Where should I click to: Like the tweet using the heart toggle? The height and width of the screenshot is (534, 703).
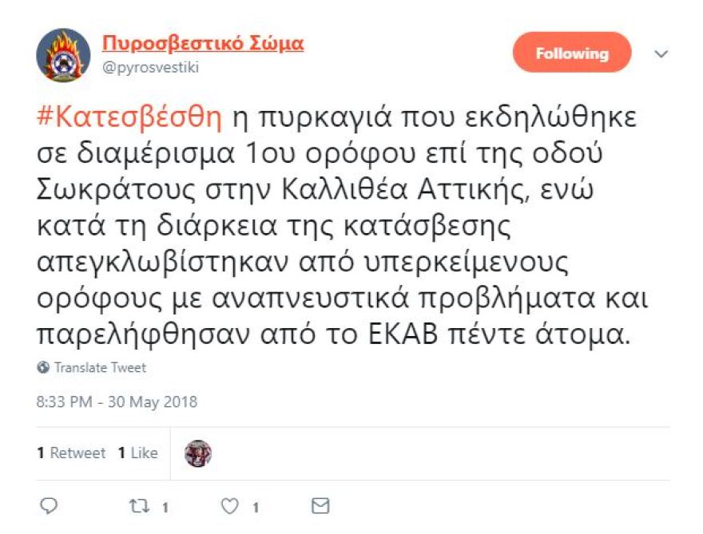tap(231, 504)
